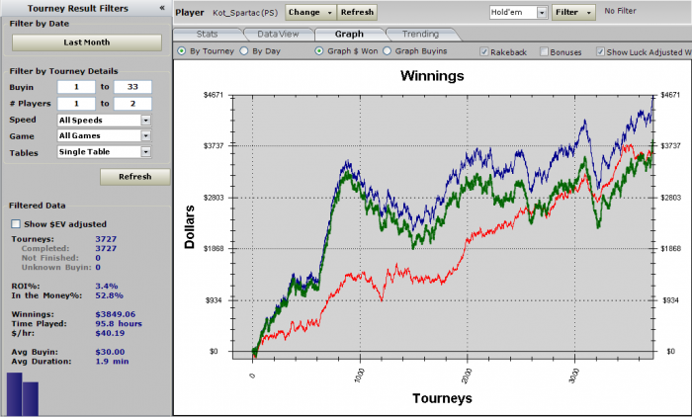
Task: Click the minimum Buyin input field
Action: [x=76, y=87]
